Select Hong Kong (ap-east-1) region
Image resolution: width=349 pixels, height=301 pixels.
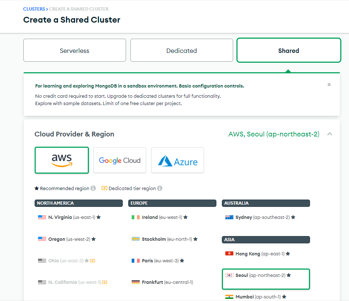point(258,254)
